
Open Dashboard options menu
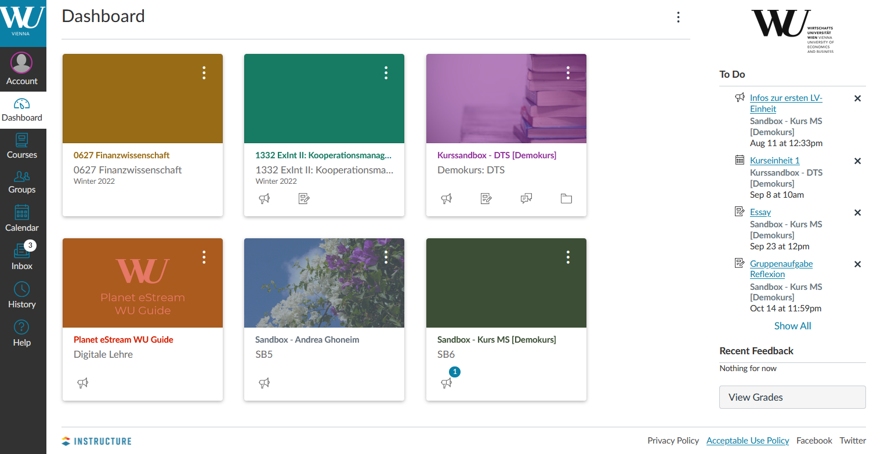678,17
